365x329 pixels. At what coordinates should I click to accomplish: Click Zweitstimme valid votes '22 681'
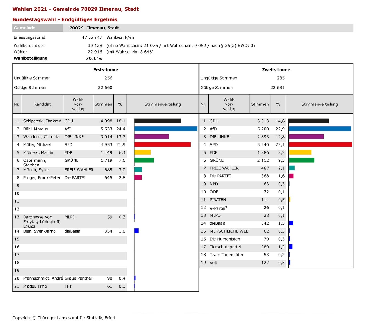point(277,88)
